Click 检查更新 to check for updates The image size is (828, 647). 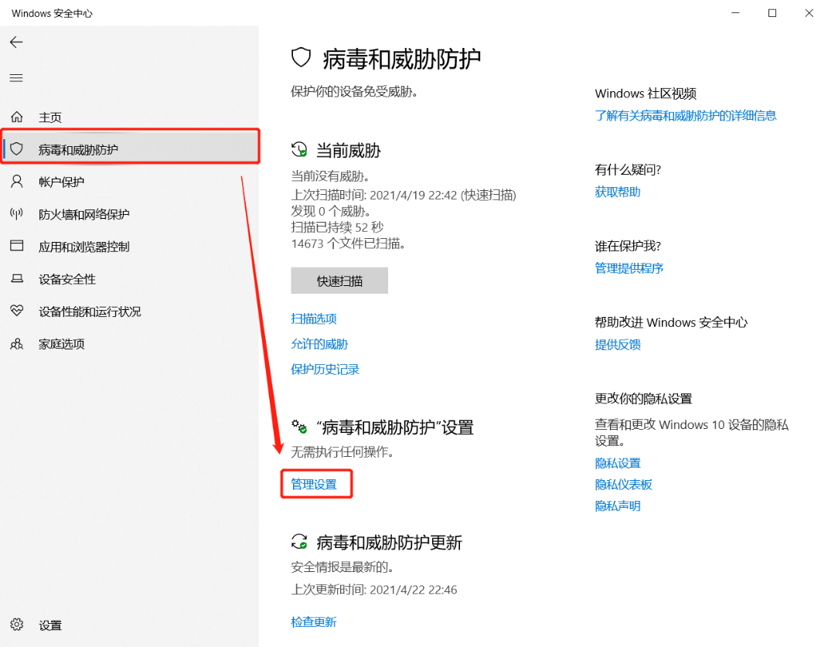(x=313, y=621)
